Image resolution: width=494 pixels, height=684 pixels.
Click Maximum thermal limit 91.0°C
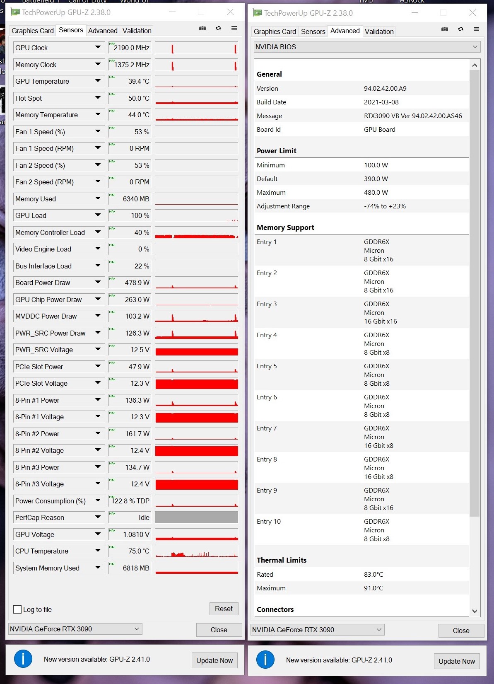374,588
